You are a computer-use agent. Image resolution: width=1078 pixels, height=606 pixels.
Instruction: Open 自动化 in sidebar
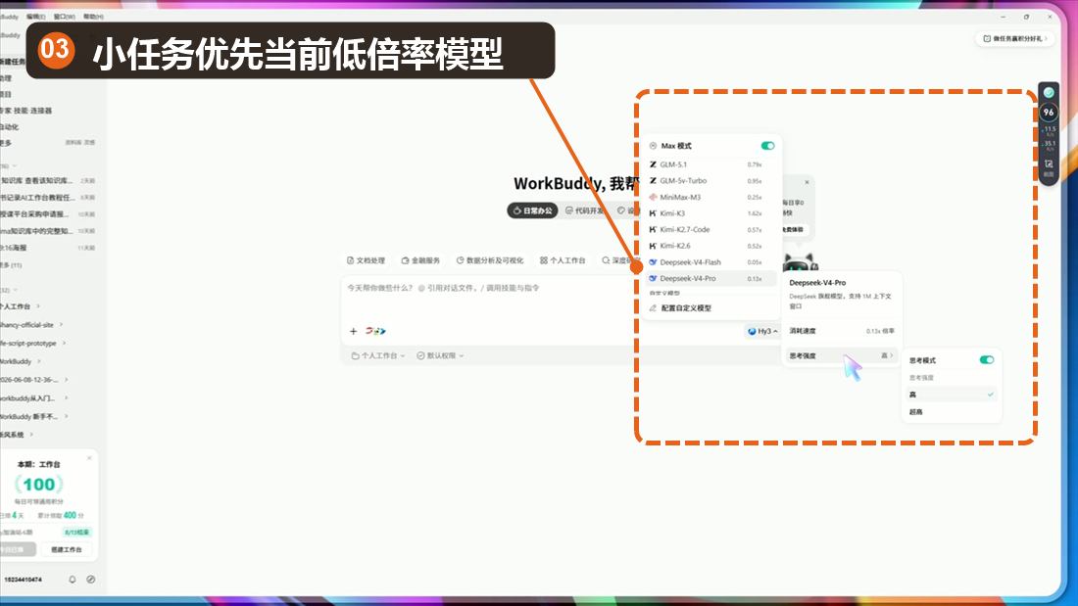point(10,127)
